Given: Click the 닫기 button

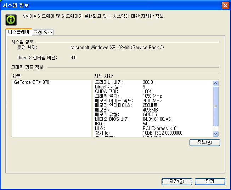Looking at the screenshot, I should [x=210, y=181].
